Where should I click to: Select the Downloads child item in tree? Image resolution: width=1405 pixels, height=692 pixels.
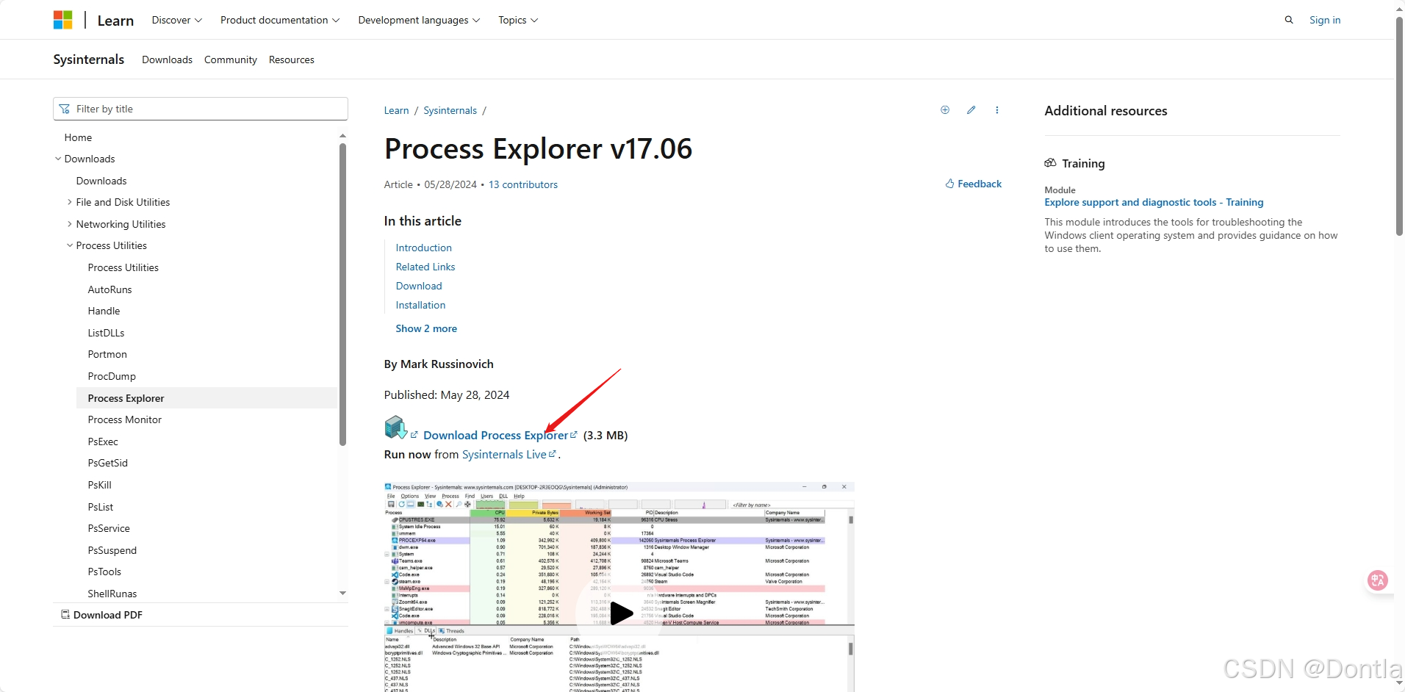(101, 181)
